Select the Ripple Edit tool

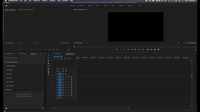[x=48, y=61]
